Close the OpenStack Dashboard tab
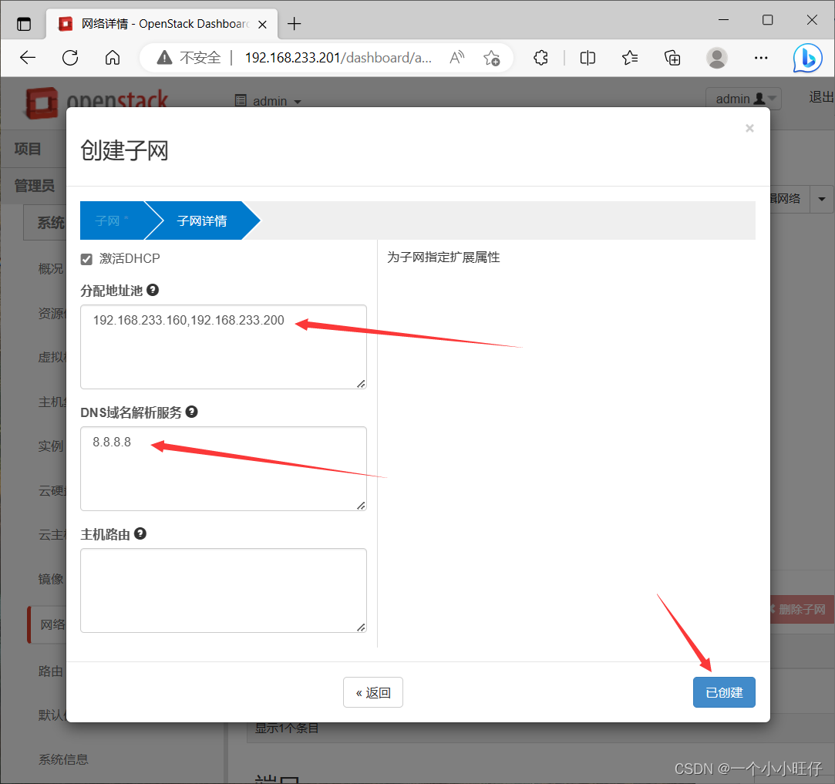The height and width of the screenshot is (784, 835). [262, 25]
